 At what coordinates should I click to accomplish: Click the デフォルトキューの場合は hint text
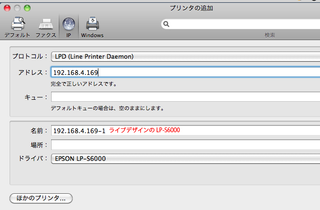coord(107,108)
